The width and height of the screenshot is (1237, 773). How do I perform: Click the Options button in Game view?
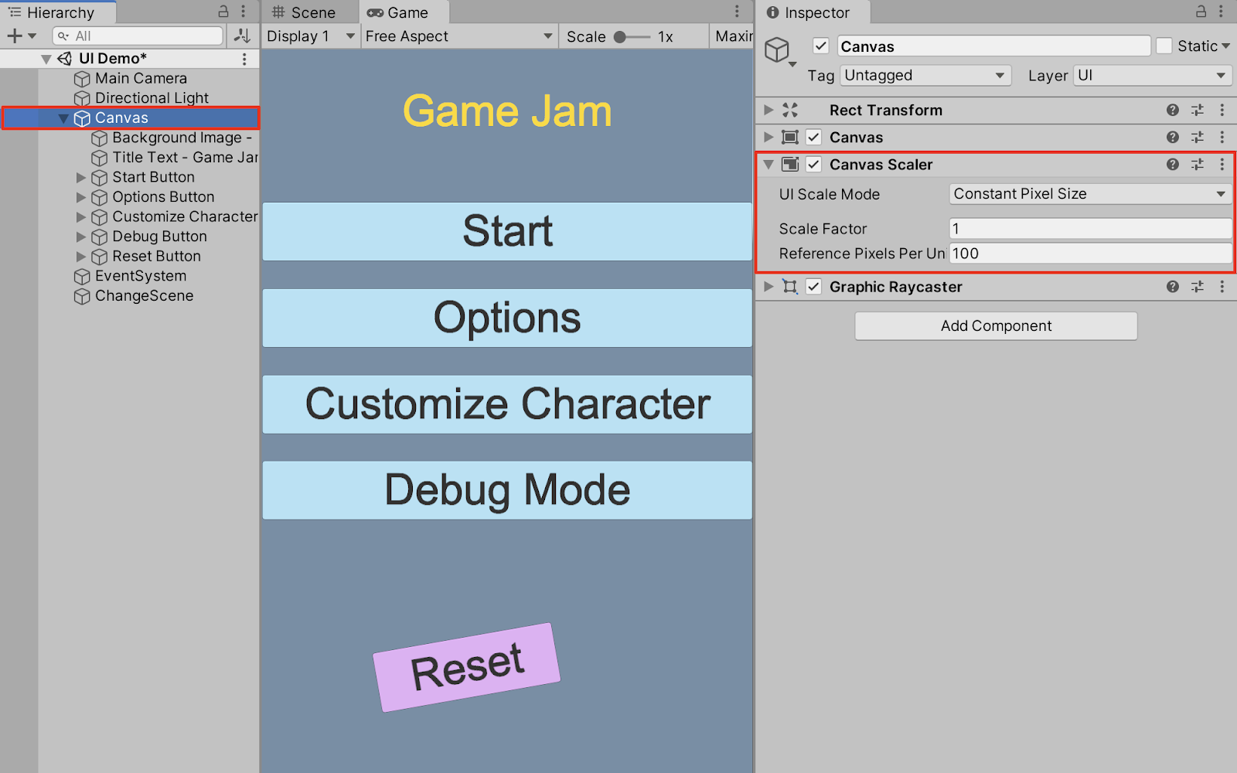click(x=507, y=318)
